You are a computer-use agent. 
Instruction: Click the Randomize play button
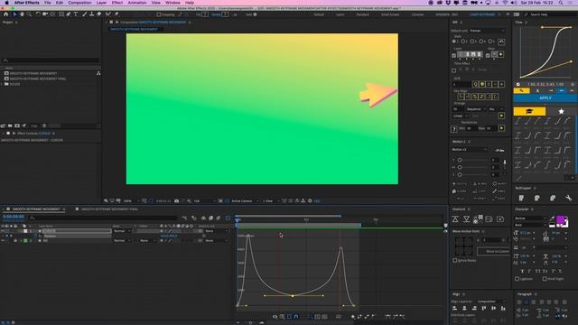[x=501, y=128]
